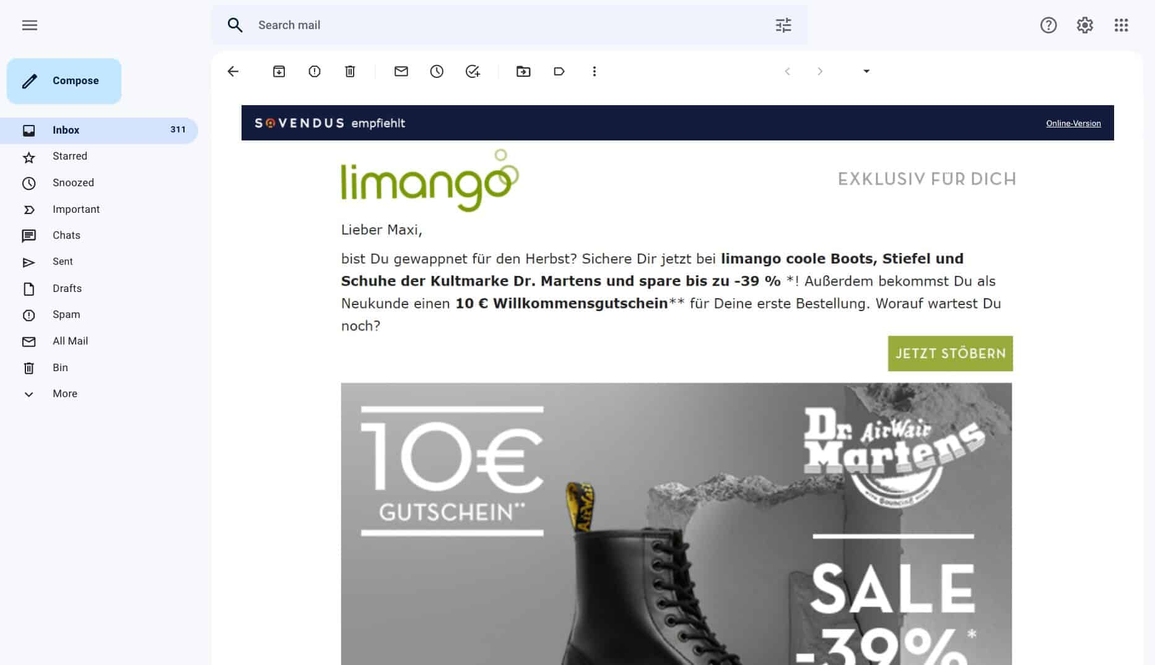The width and height of the screenshot is (1155, 665).
Task: Open the input tools dropdown arrow
Action: click(x=866, y=72)
